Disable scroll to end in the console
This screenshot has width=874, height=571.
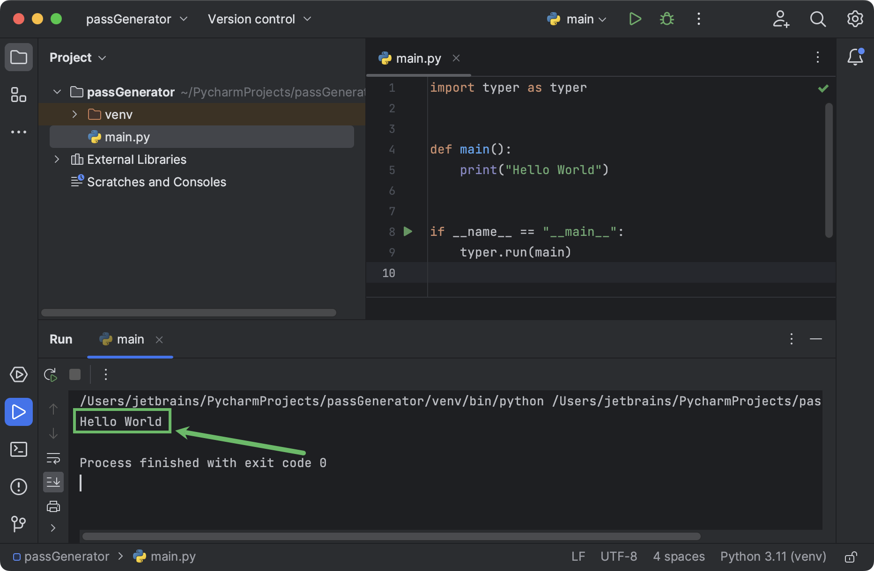[x=53, y=482]
